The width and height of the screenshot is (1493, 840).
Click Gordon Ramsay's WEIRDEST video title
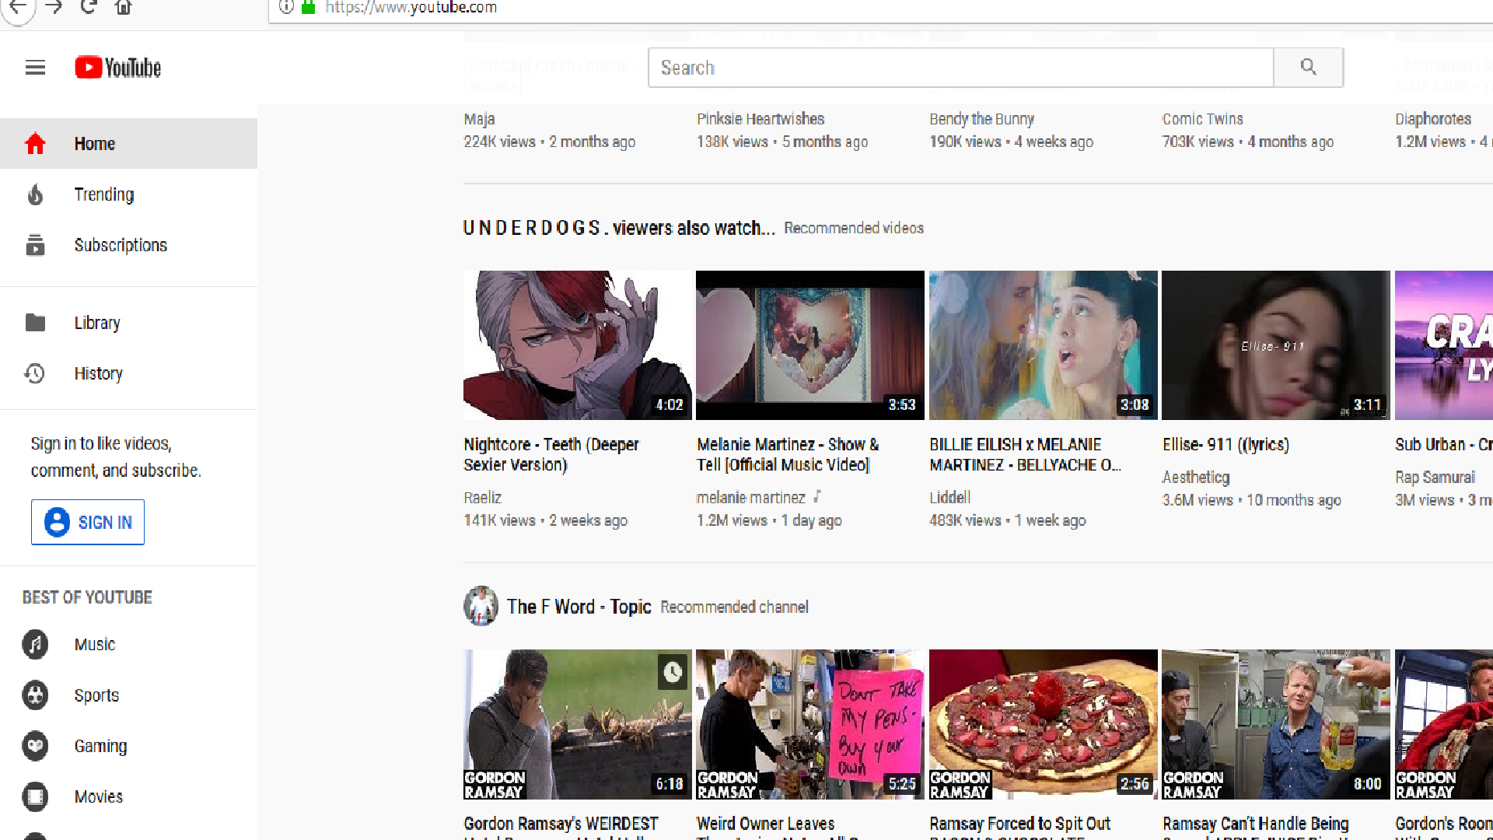point(561,826)
